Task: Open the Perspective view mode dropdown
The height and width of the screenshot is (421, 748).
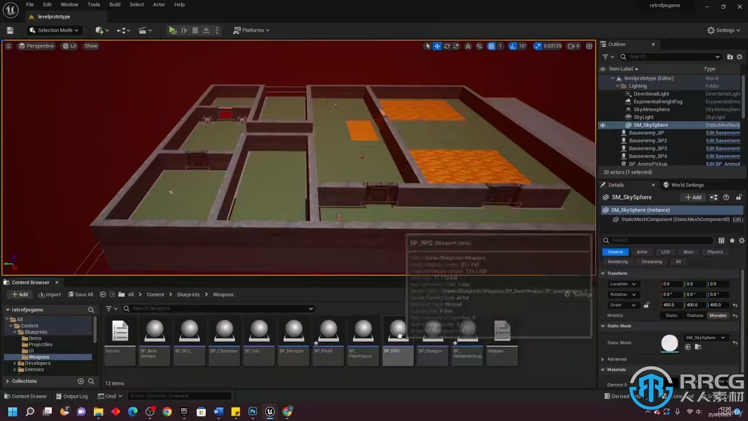Action: [x=36, y=46]
